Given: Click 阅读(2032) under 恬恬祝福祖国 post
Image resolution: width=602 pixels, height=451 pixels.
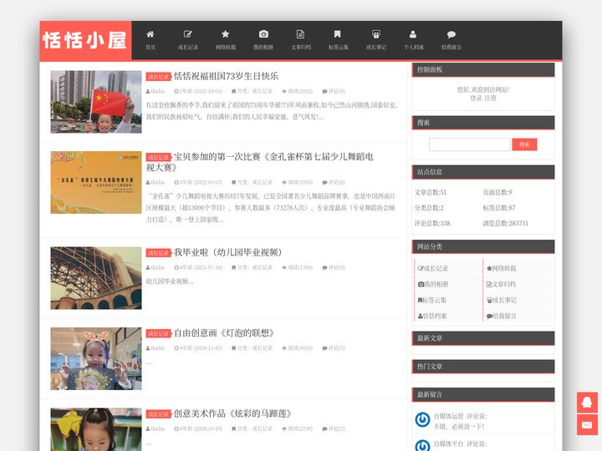Looking at the screenshot, I should 297,91.
